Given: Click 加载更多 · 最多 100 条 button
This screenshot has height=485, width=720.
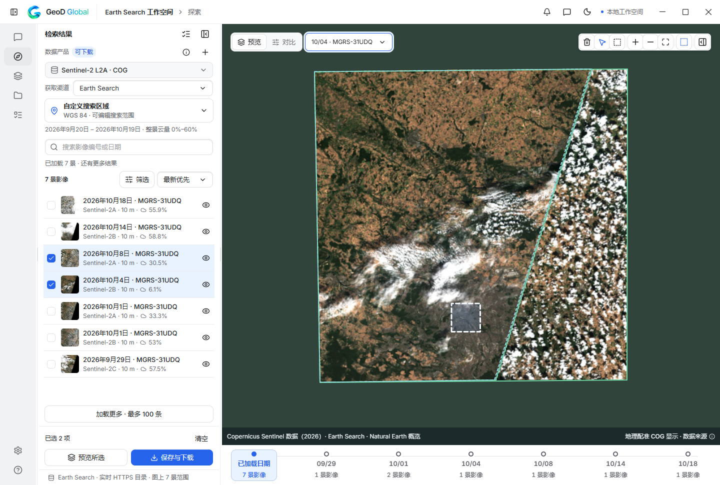Looking at the screenshot, I should (129, 414).
